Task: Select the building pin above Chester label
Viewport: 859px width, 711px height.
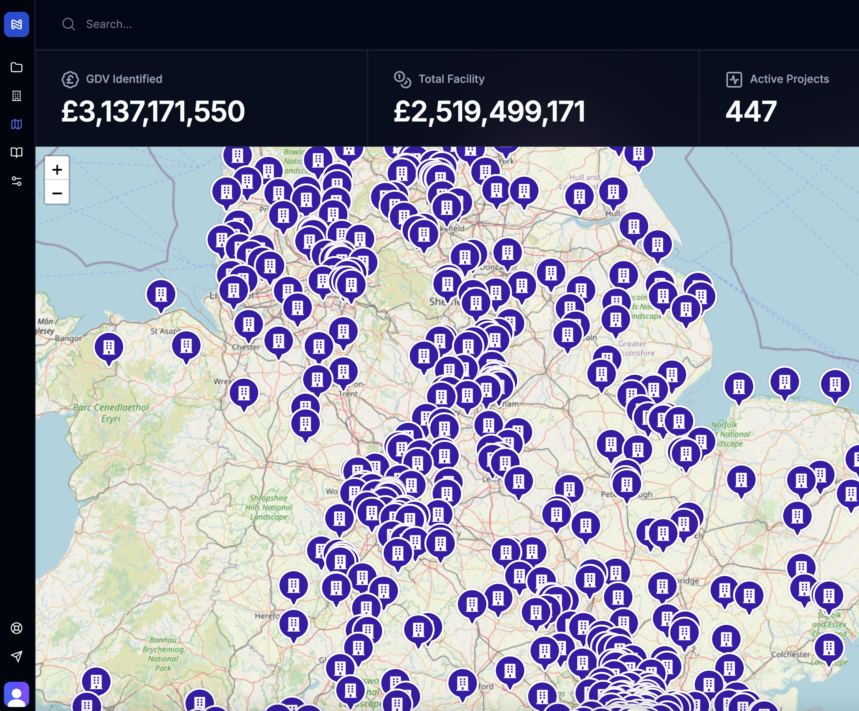Action: 248,326
